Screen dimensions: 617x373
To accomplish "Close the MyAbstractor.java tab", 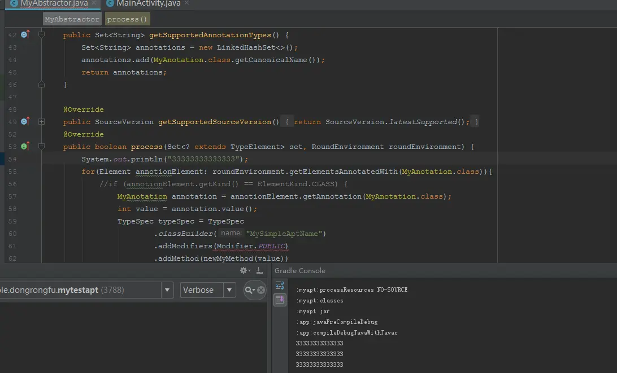I will click(x=94, y=3).
